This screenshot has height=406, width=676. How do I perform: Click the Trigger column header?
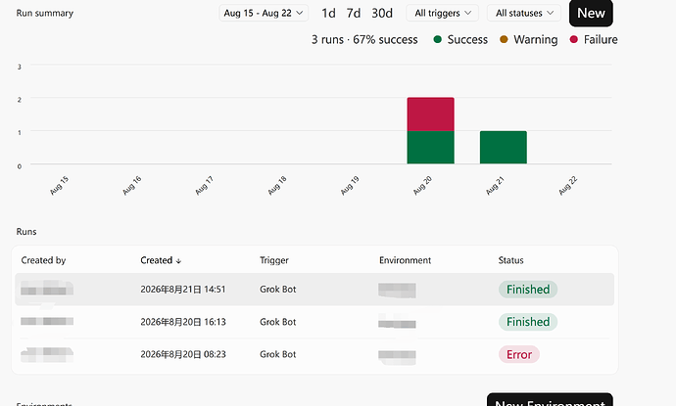point(273,260)
